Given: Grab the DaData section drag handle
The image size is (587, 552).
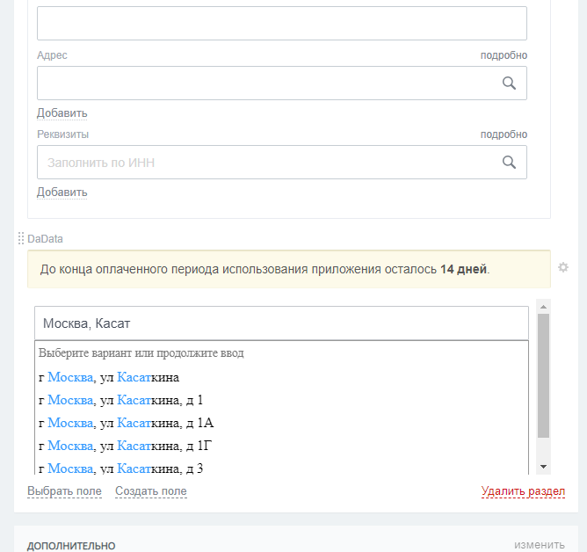Looking at the screenshot, I should coord(21,238).
